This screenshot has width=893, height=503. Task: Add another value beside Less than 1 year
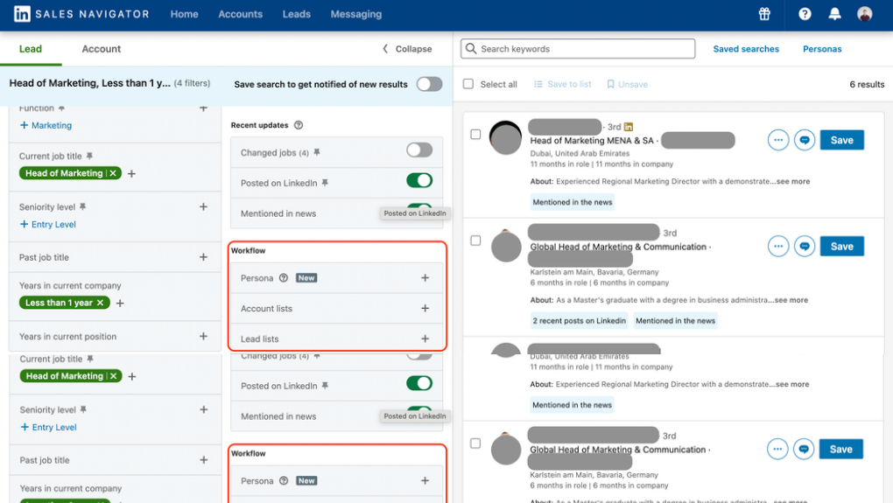pos(120,304)
